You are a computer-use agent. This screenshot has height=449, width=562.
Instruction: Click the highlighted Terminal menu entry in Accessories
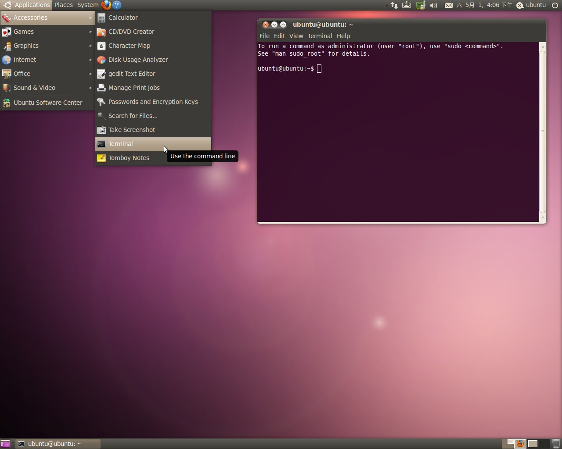(153, 144)
